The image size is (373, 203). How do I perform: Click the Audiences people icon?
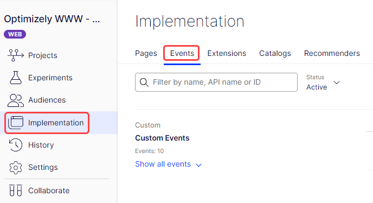click(x=16, y=100)
